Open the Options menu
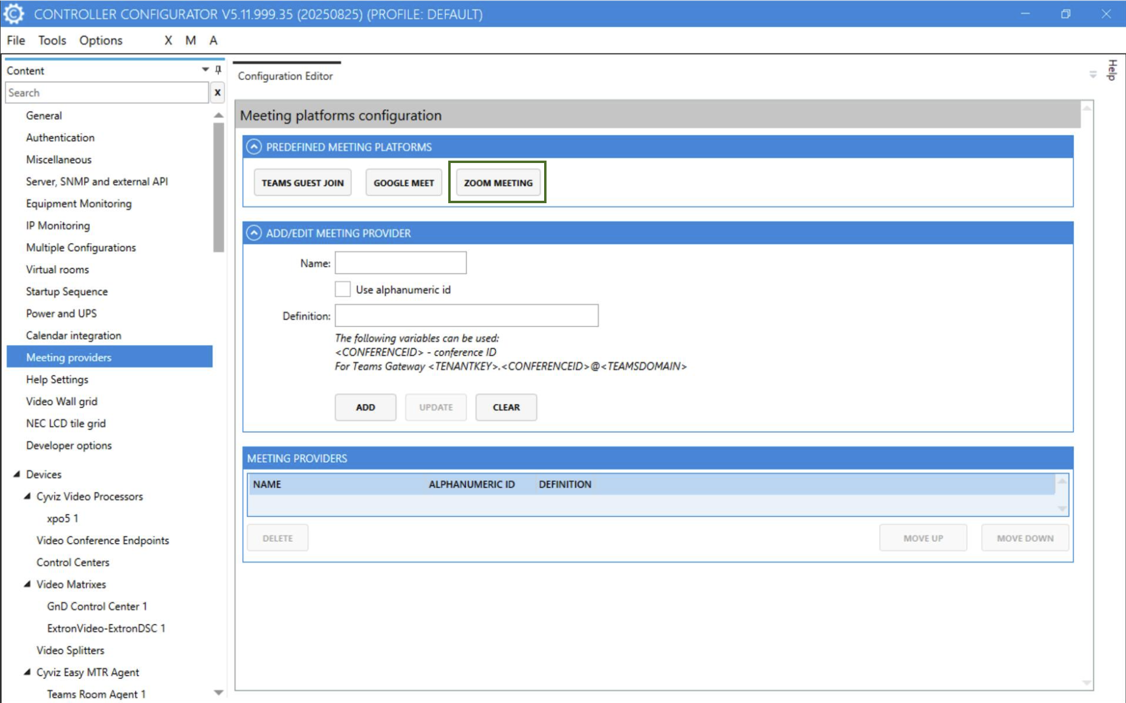1126x703 pixels. [x=101, y=40]
